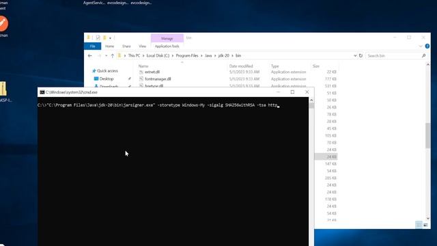Screen dimensions: 437x246
Task: Click the 177 KB size cell
Action: click(x=330, y=79)
